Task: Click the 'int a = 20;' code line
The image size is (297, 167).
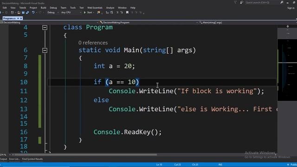Action: click(x=114, y=66)
